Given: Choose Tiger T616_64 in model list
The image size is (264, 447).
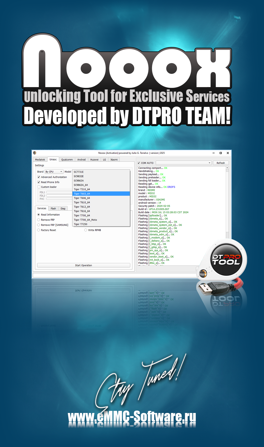Looking at the screenshot, I should pos(101,211).
